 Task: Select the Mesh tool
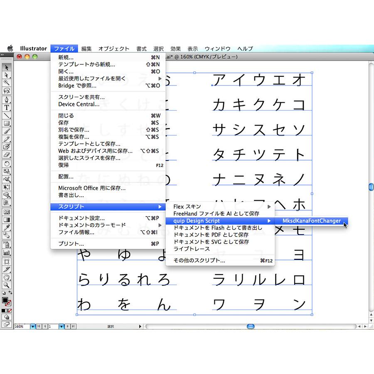7,212
